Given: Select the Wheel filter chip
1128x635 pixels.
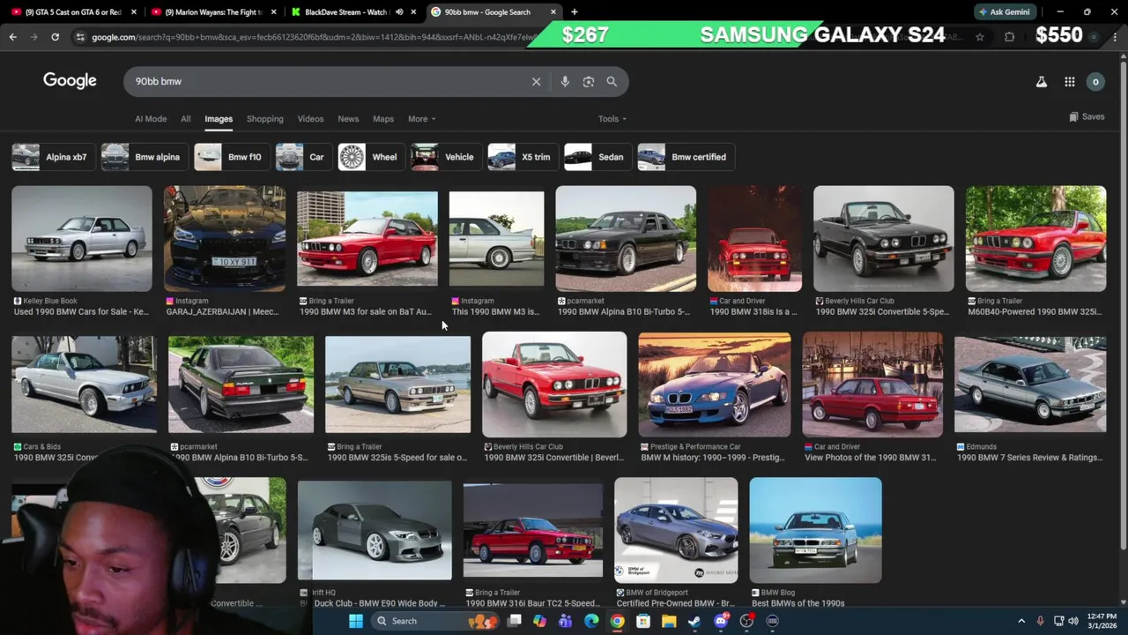Looking at the screenshot, I should 371,157.
